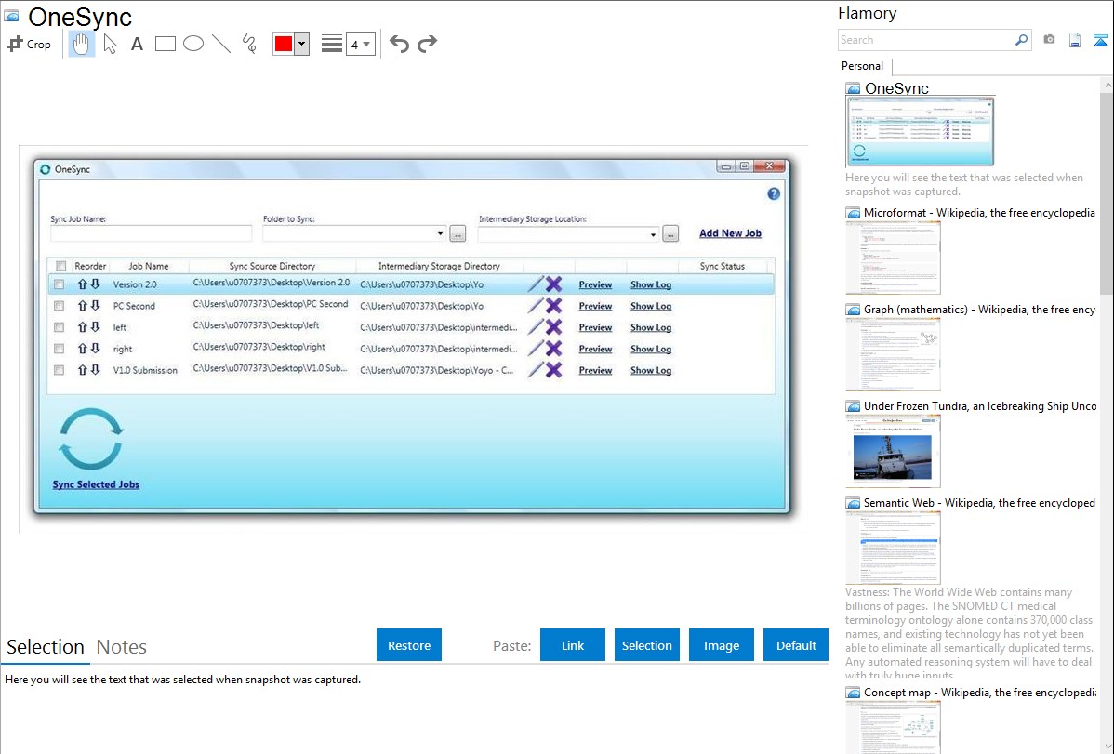The image size is (1114, 754).
Task: Preview the V1.0 Submission job
Action: coord(595,369)
